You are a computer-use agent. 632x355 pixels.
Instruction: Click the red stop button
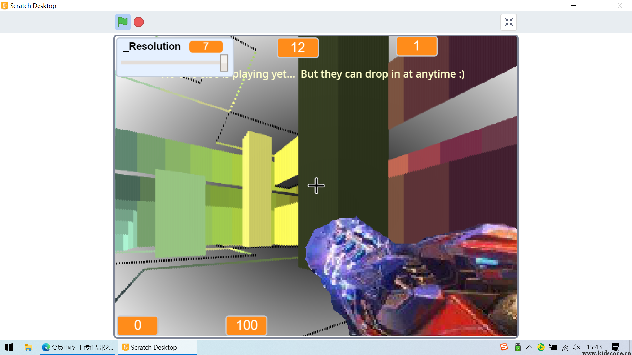(x=139, y=22)
